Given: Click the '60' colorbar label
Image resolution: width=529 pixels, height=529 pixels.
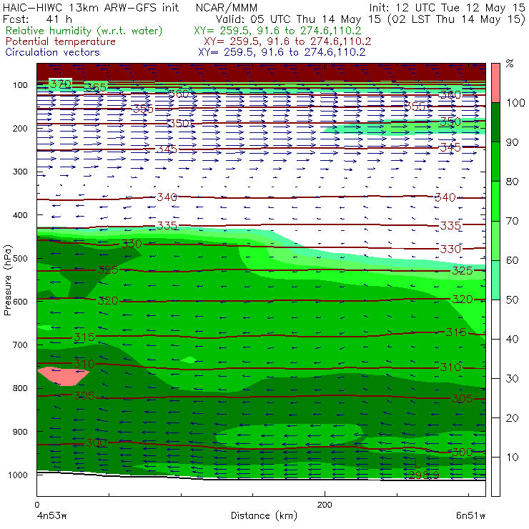Looking at the screenshot, I should pyautogui.click(x=513, y=260).
